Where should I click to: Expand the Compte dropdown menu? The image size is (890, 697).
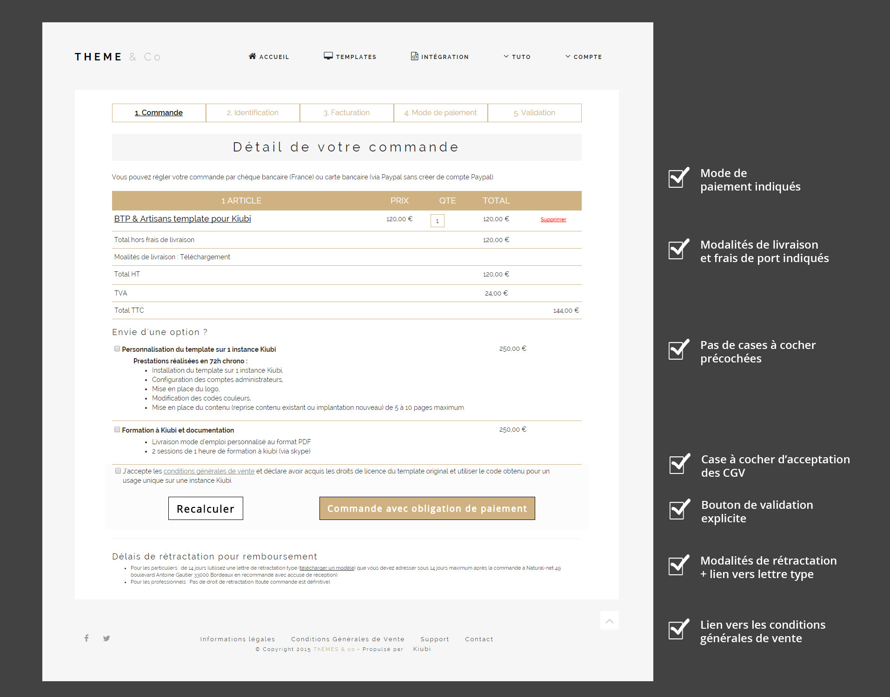[x=583, y=57]
